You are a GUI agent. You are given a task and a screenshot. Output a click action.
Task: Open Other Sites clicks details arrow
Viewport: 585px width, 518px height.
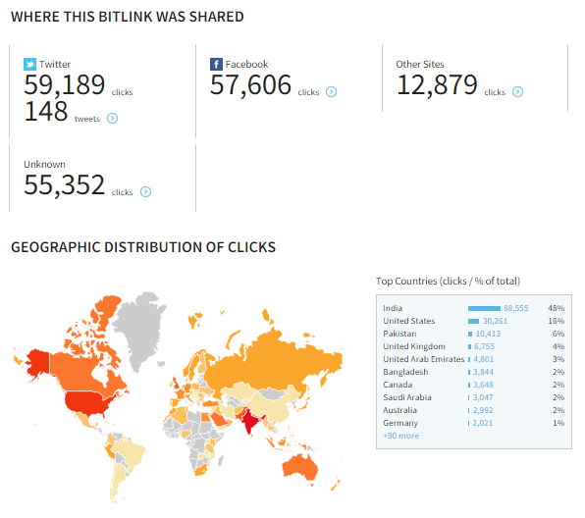pyautogui.click(x=517, y=92)
